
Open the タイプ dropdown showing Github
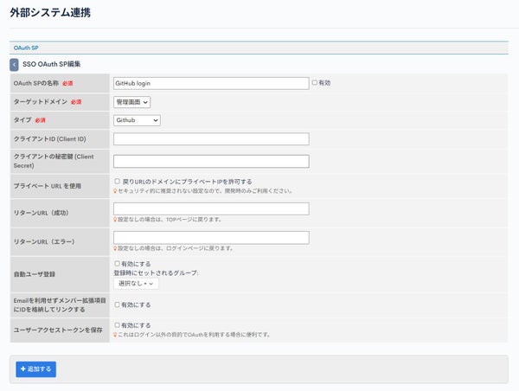click(137, 120)
